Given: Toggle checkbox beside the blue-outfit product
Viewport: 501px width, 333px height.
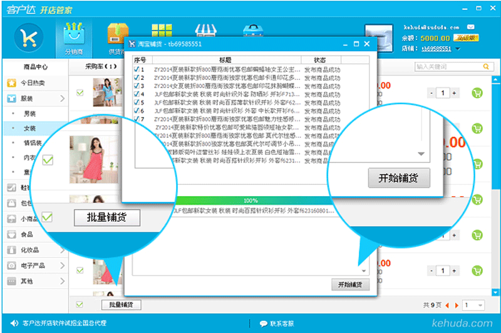Looking at the screenshot, I should [80, 92].
